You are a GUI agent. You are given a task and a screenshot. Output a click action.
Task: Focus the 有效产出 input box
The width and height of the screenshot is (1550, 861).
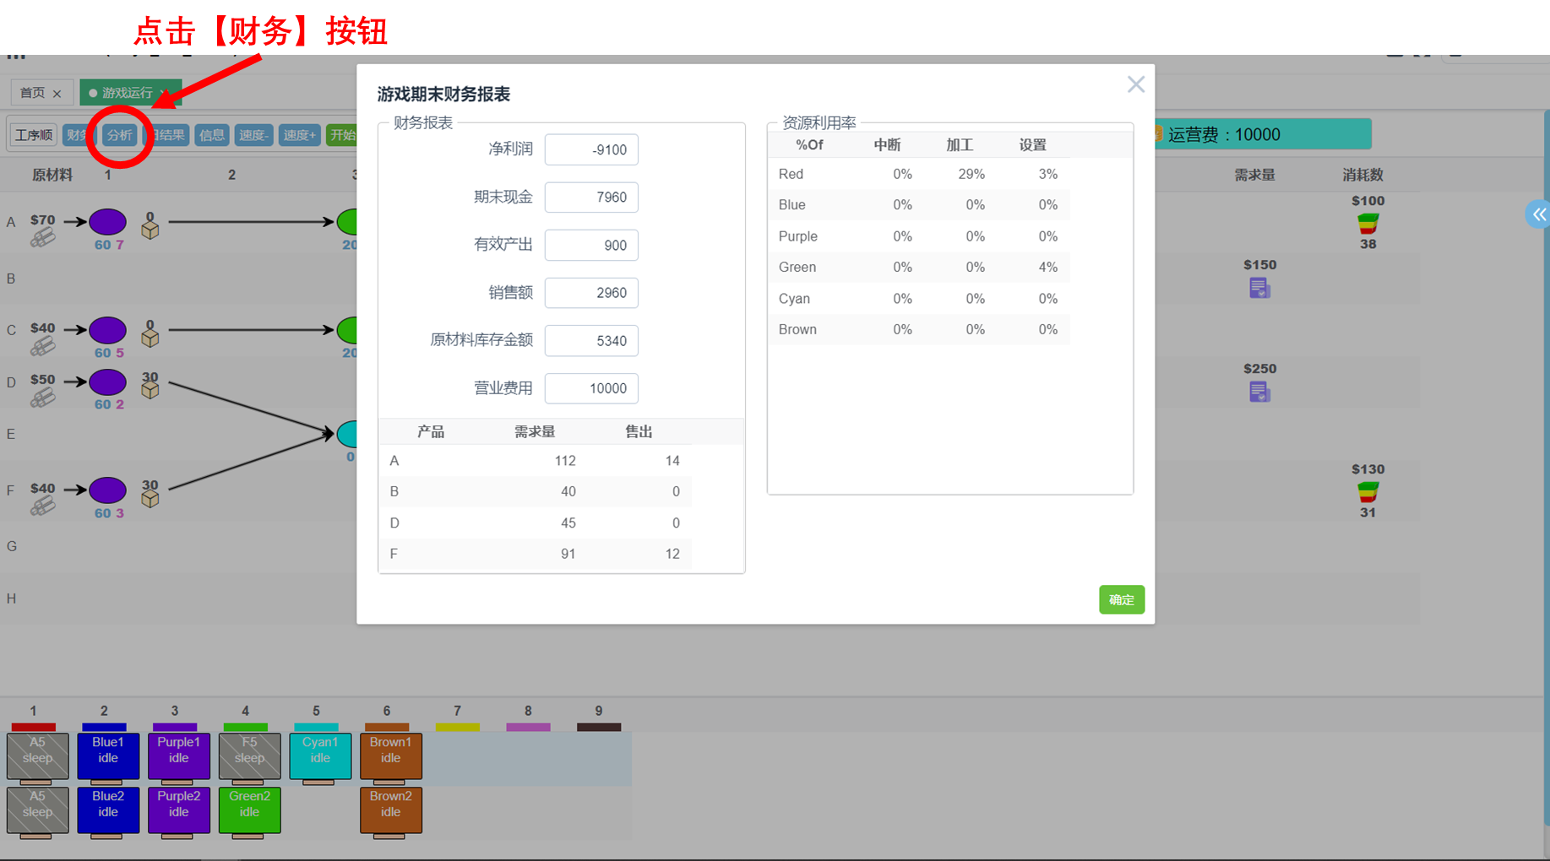591,246
